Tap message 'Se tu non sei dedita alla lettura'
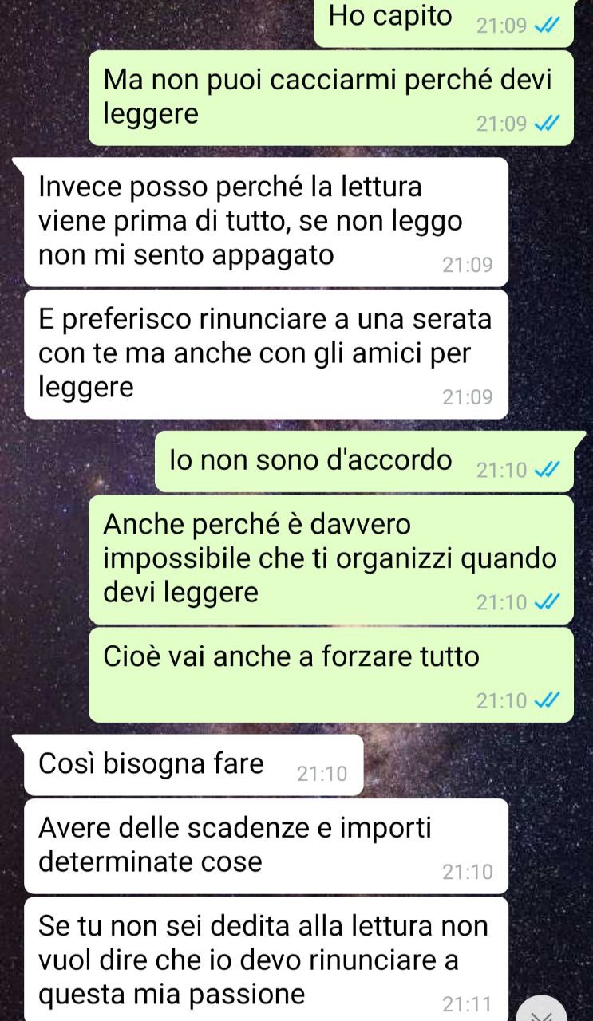 click(267, 959)
